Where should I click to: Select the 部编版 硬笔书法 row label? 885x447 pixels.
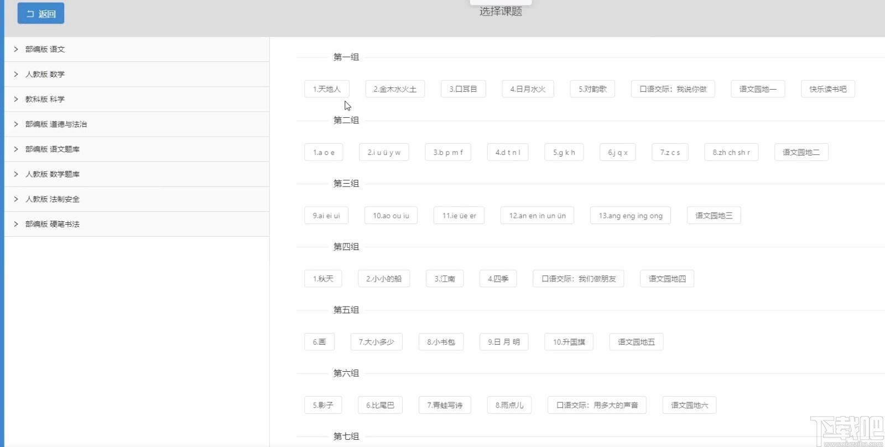pyautogui.click(x=53, y=224)
